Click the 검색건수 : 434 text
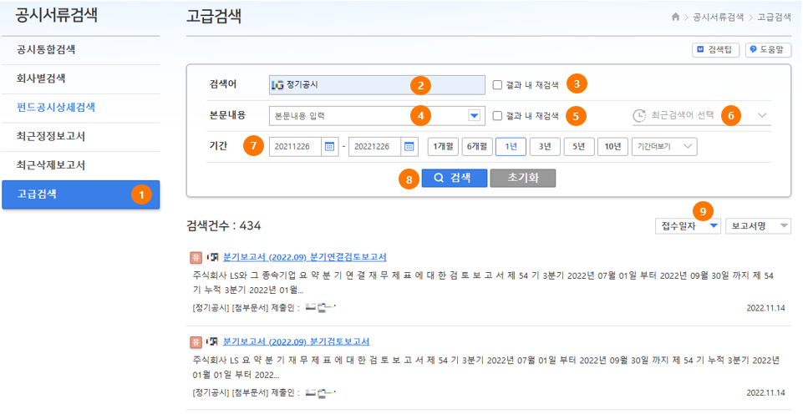 pyautogui.click(x=224, y=225)
